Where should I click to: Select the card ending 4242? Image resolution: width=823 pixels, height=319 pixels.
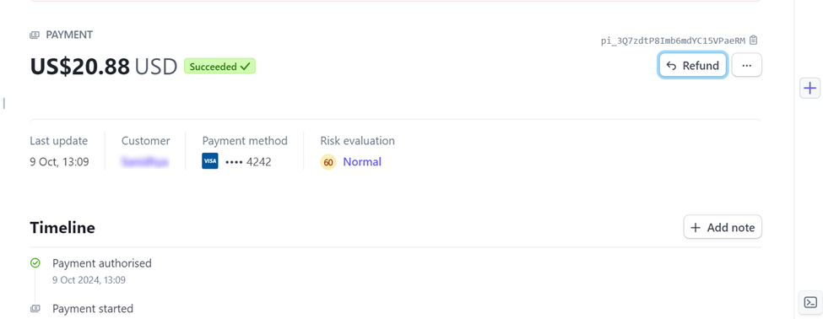(x=236, y=161)
